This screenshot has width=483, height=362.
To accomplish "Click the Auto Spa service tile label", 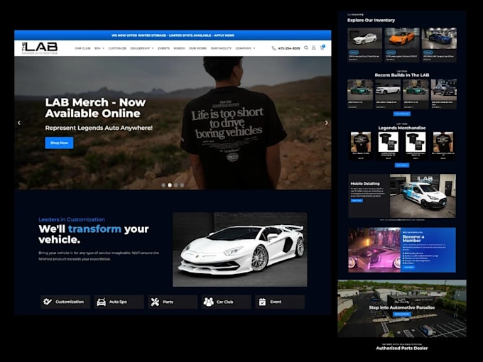I will point(118,302).
